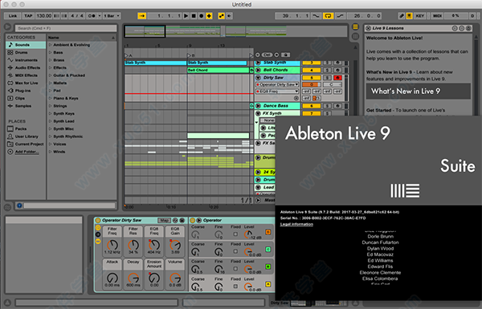
Task: Toggle the Computer MIDI Keyboard button
Action: (409, 16)
